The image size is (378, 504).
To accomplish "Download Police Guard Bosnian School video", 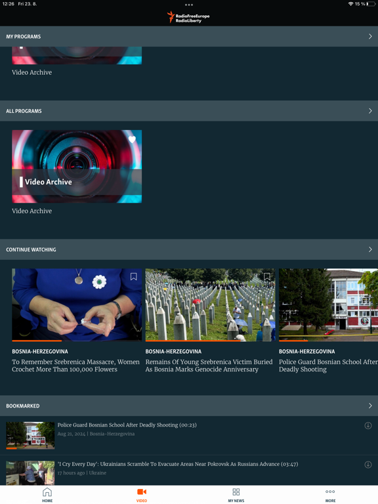I will pos(368,425).
